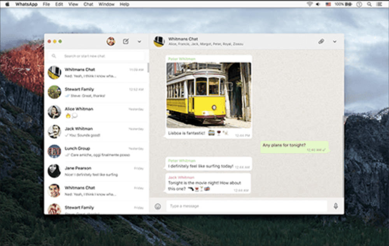This screenshot has height=246, width=389.
Task: Open the new chat compose icon
Action: click(126, 41)
